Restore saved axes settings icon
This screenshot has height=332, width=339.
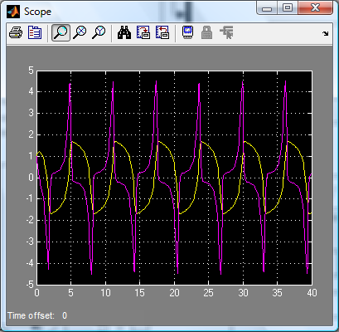tap(162, 33)
